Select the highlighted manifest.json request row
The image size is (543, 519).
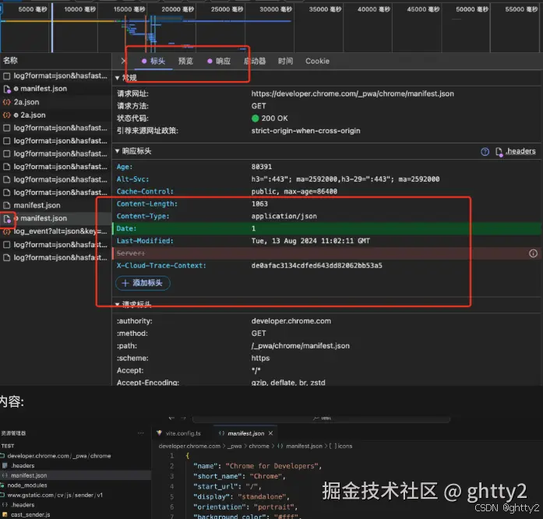click(x=55, y=218)
